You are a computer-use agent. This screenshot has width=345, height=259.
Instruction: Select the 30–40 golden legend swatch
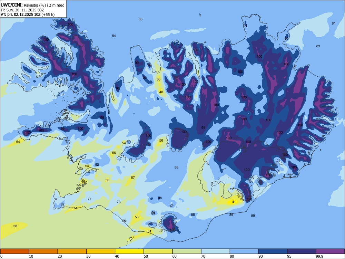(x=101, y=251)
